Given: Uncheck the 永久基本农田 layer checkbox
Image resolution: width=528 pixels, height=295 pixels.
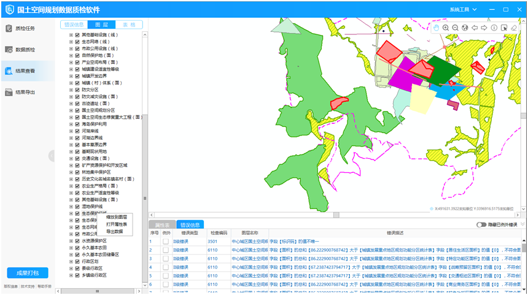Looking at the screenshot, I should pos(77,248).
